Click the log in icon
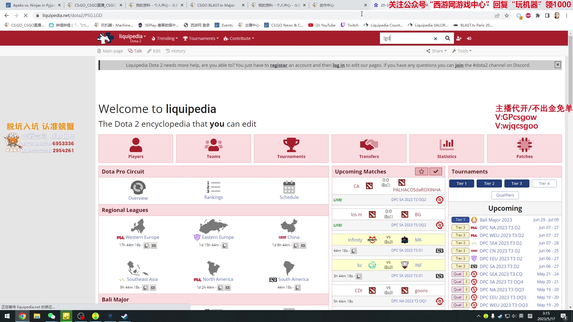The height and width of the screenshot is (322, 573). click(469, 38)
